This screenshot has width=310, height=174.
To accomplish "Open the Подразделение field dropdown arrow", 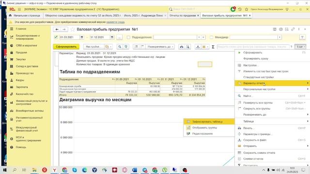I will click(199, 37).
